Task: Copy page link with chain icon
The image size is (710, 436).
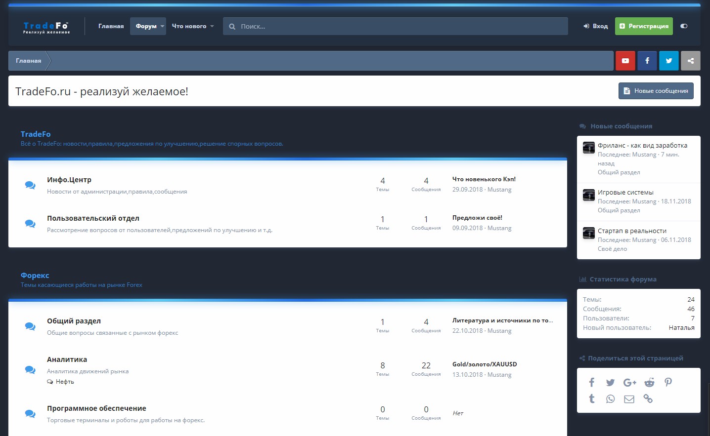Action: [x=648, y=398]
